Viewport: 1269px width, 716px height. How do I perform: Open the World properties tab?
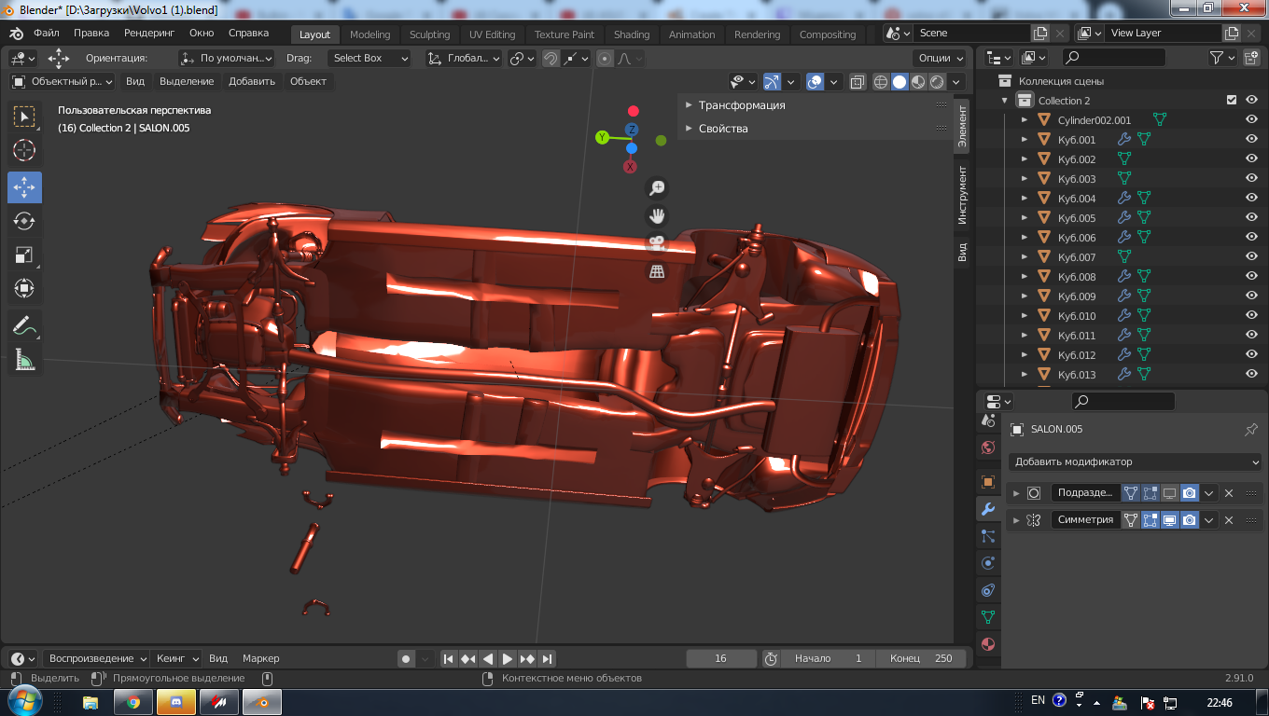pos(988,447)
